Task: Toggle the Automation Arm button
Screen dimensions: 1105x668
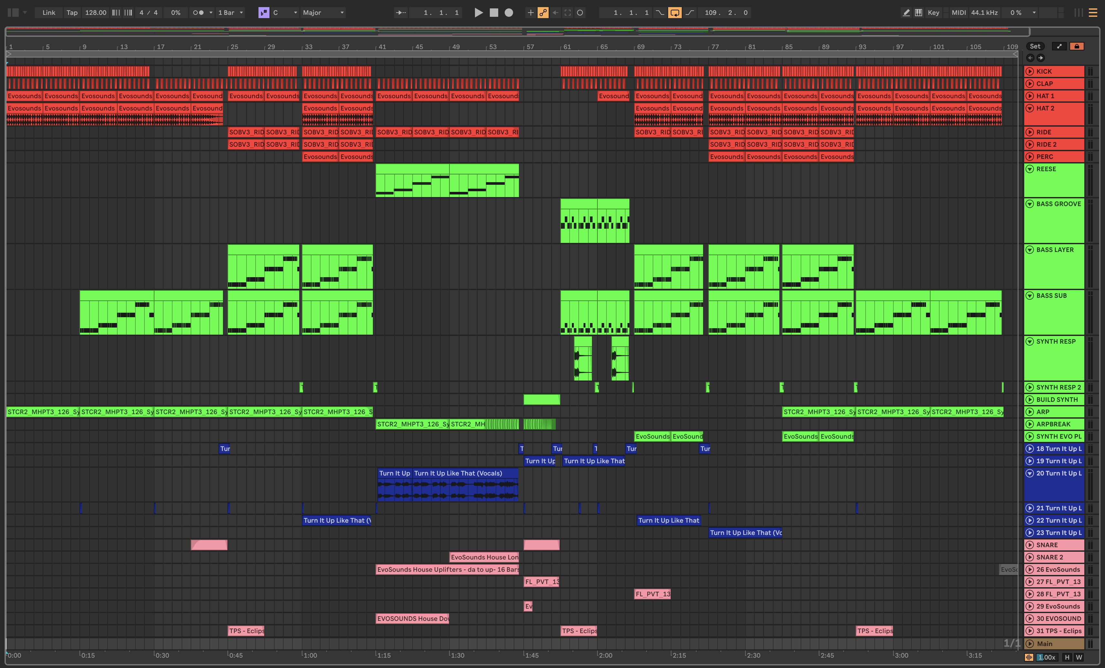Action: point(543,13)
